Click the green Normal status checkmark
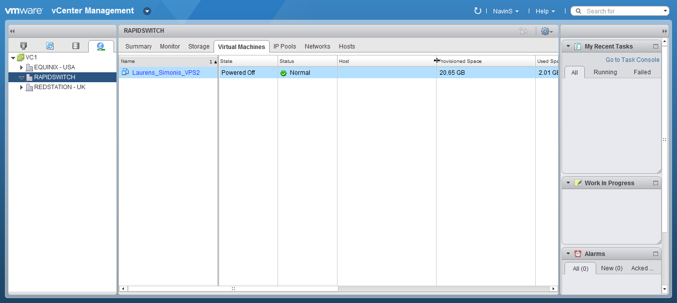The image size is (677, 303). coord(283,73)
